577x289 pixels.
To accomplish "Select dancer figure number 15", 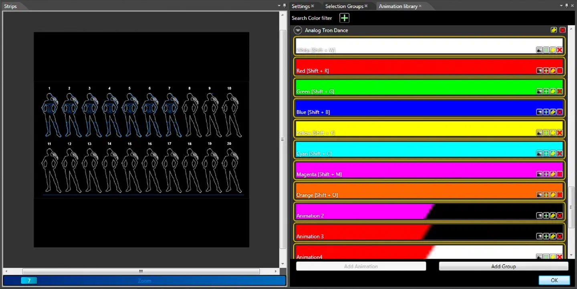I will click(131, 170).
